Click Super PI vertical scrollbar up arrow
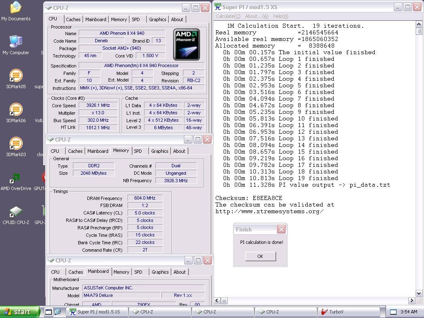This screenshot has height=318, width=424. point(419,24)
